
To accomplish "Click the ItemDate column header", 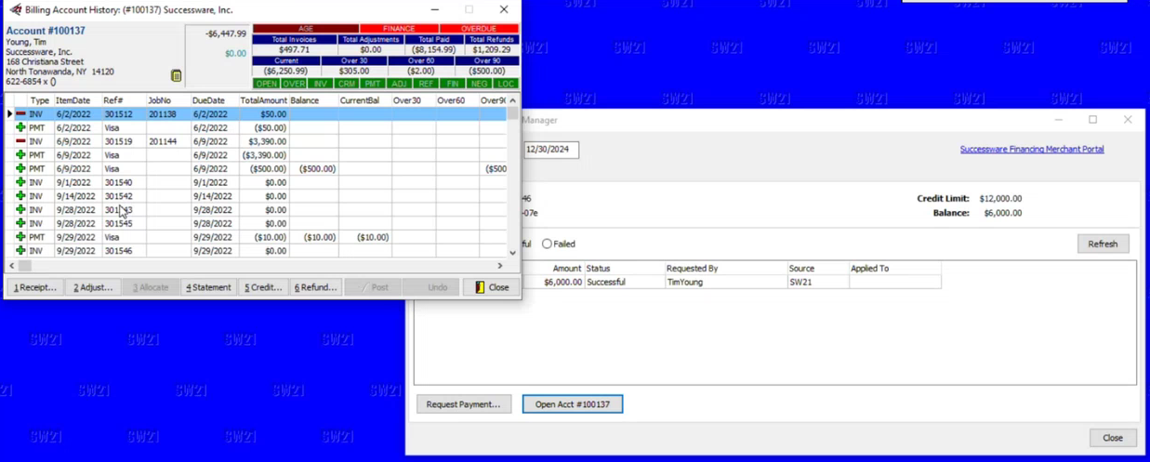I will tap(76, 100).
